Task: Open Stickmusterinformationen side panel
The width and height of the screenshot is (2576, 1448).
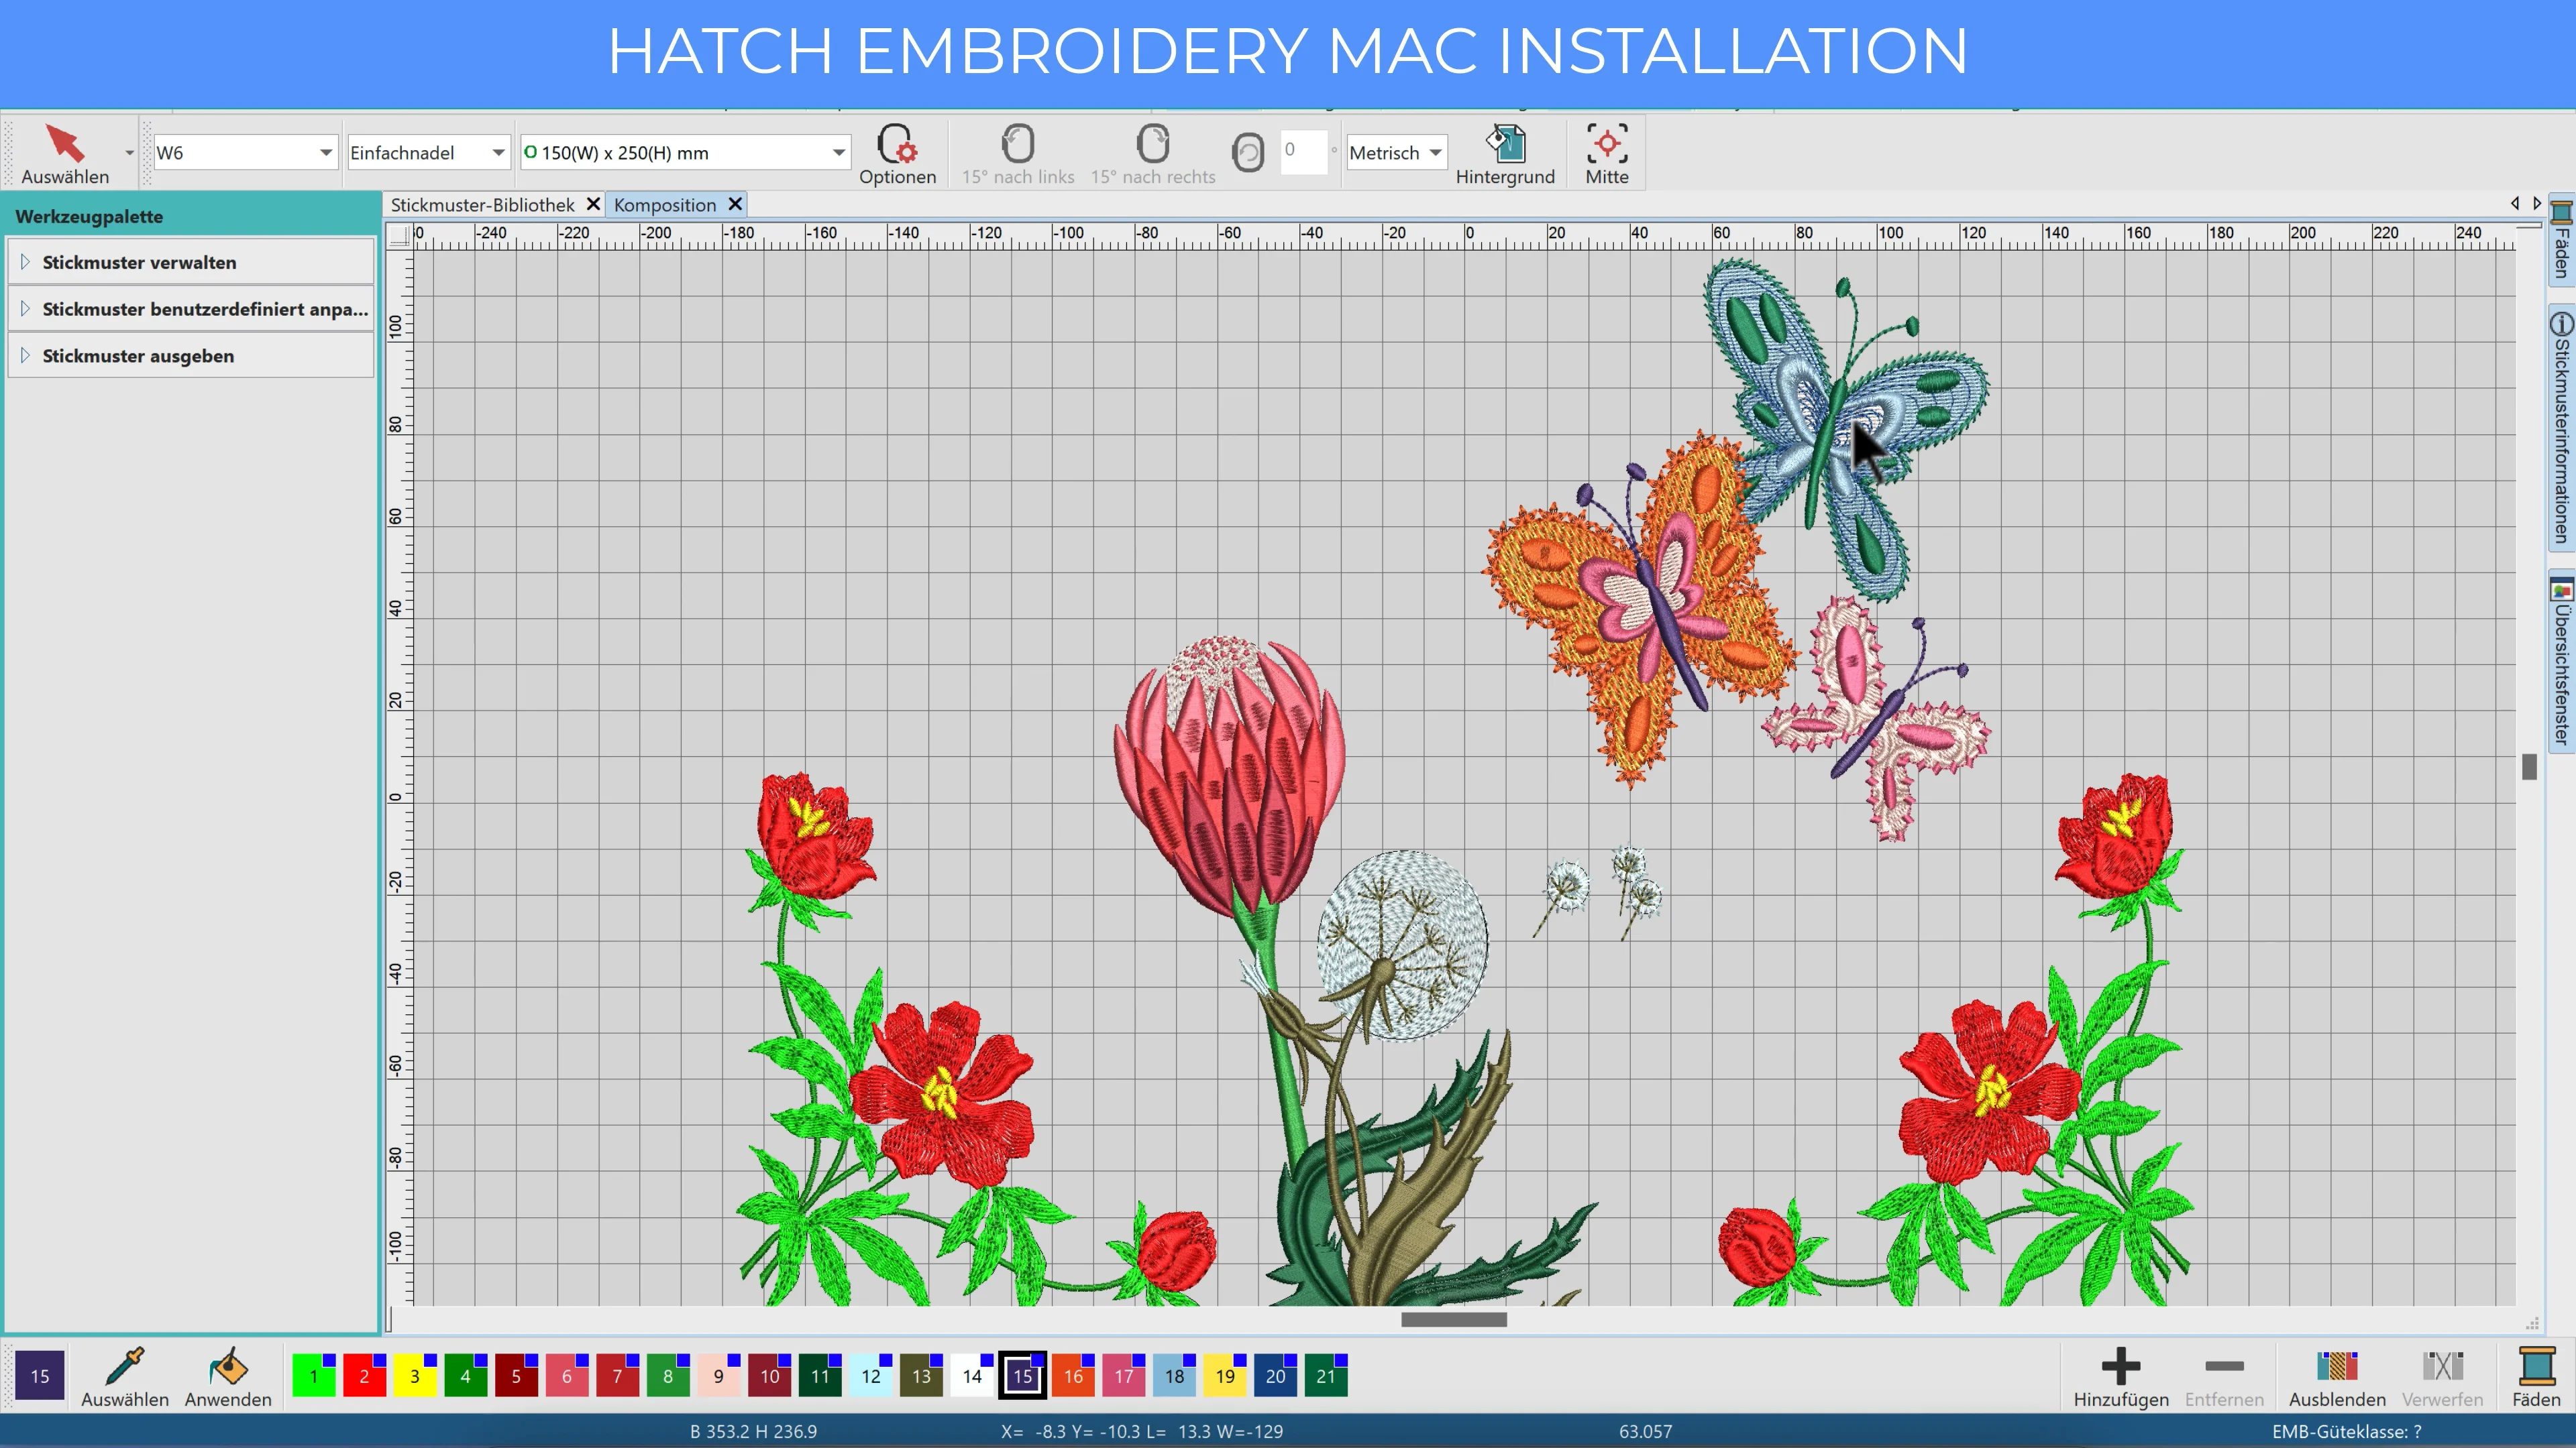Action: pos(2561,430)
